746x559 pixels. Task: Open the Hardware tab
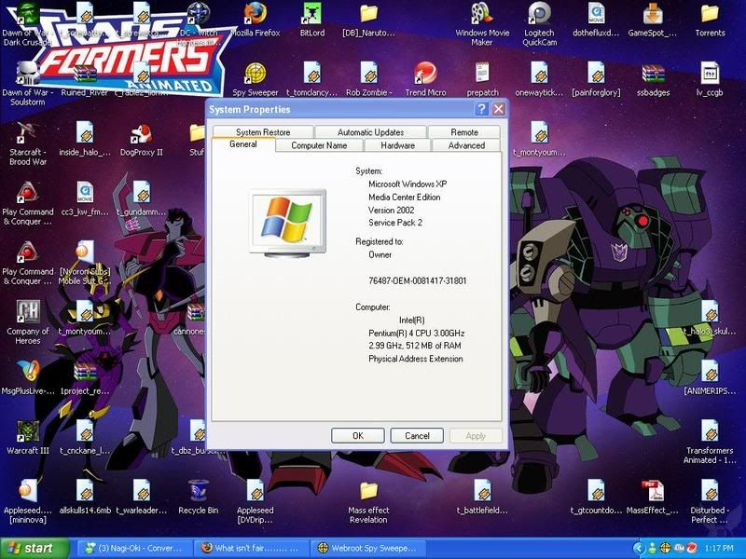[x=398, y=145]
